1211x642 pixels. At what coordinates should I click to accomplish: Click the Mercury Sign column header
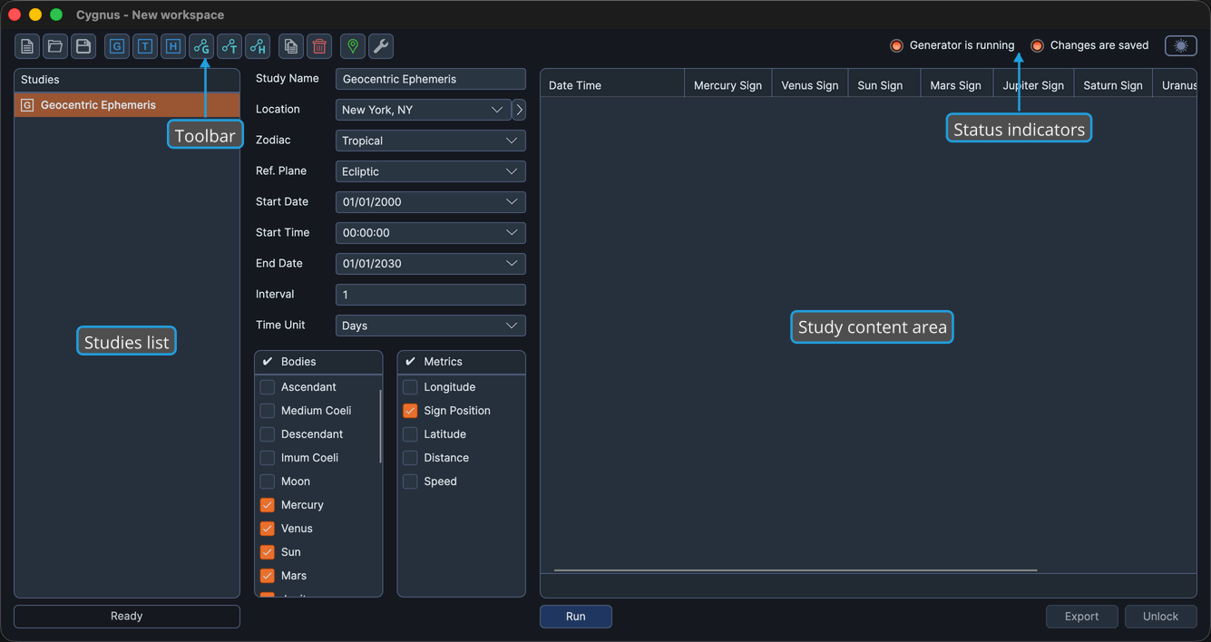coord(728,85)
